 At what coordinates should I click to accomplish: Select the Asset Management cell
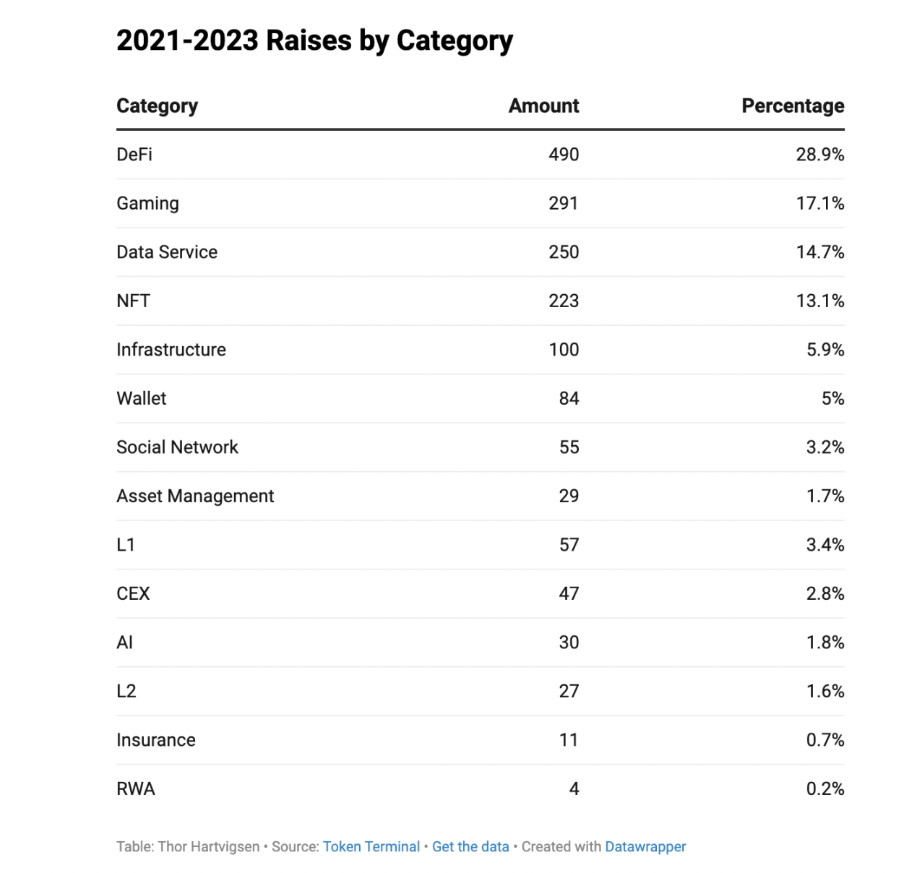point(195,496)
